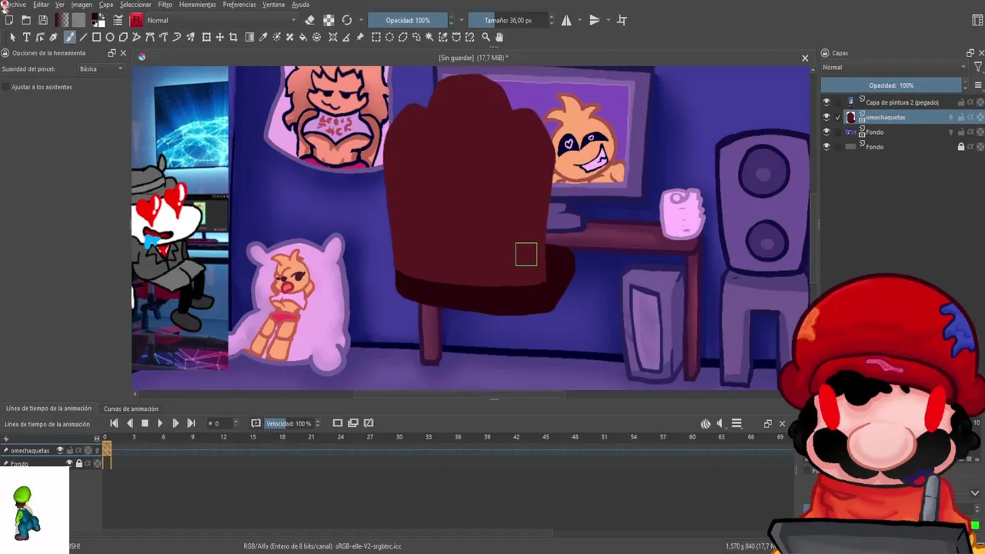985x554 pixels.
Task: Open the layer filter funnel menu
Action: (978, 68)
